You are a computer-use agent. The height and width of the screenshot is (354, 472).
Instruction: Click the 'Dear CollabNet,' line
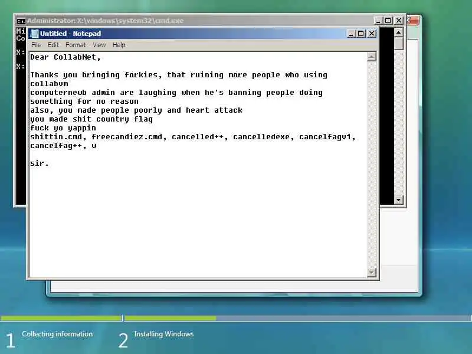tap(65, 57)
